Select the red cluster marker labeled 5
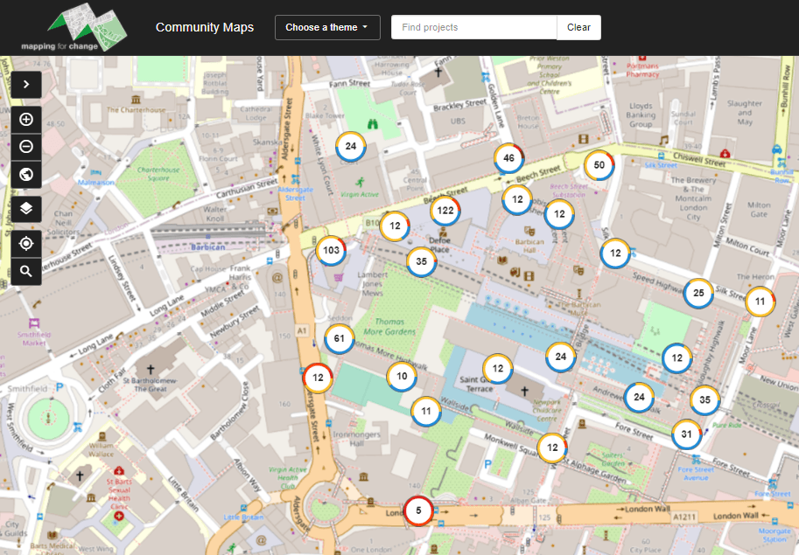 click(418, 510)
